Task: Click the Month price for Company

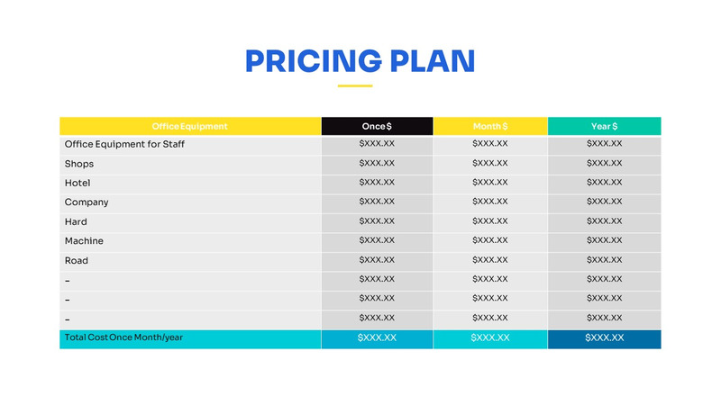Action: coord(490,202)
